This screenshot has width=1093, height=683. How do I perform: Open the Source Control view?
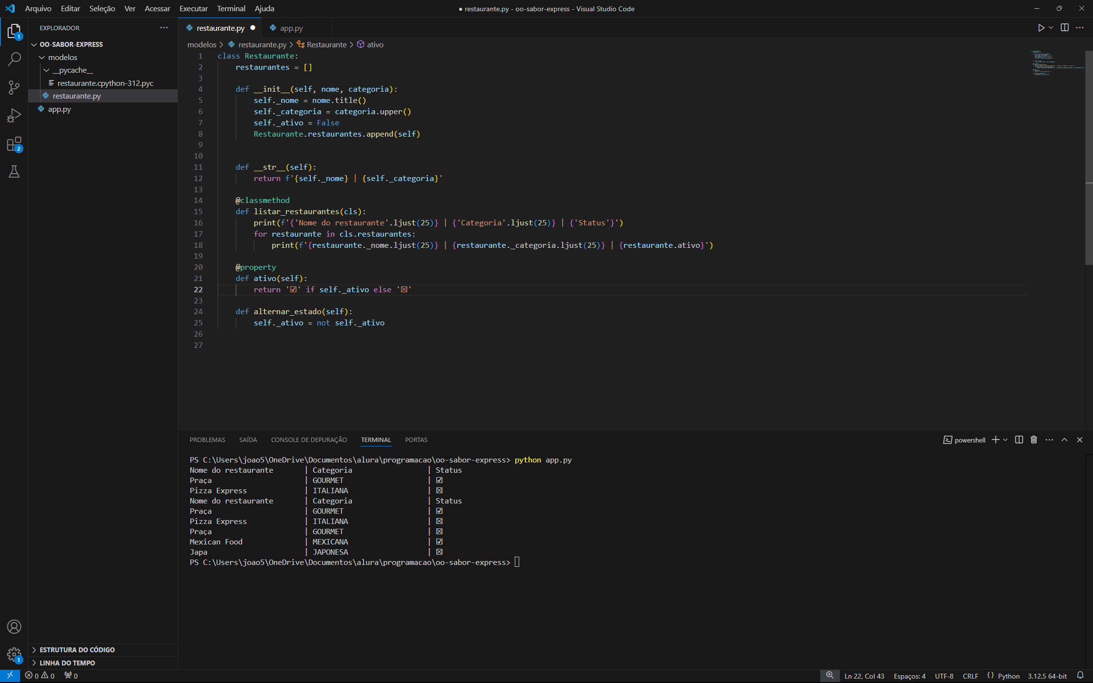(14, 88)
